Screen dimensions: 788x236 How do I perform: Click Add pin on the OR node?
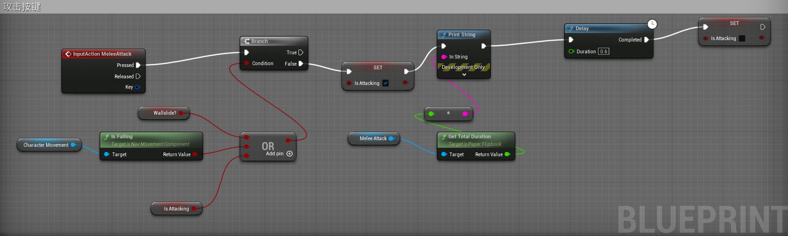290,154
